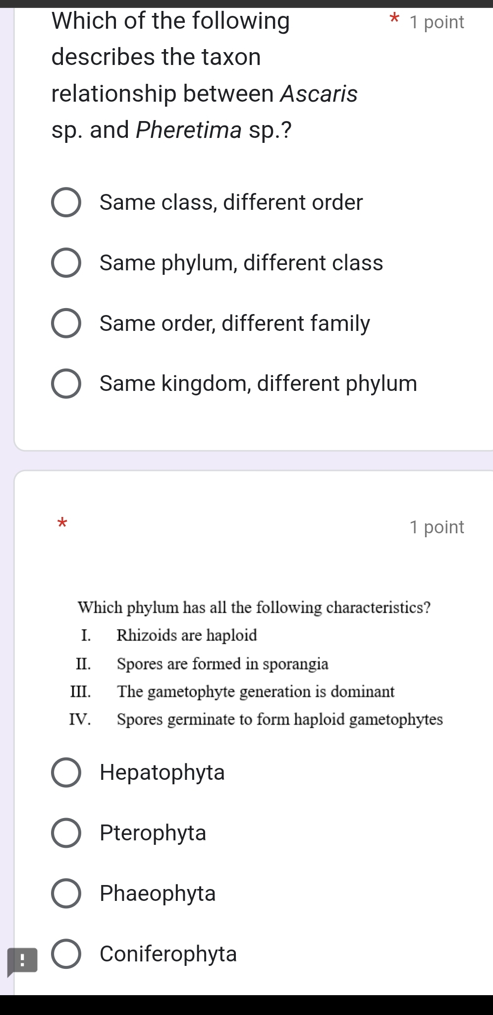Click the "1 point" label on second question
Image resolution: width=493 pixels, height=1015 pixels.
pos(437,527)
